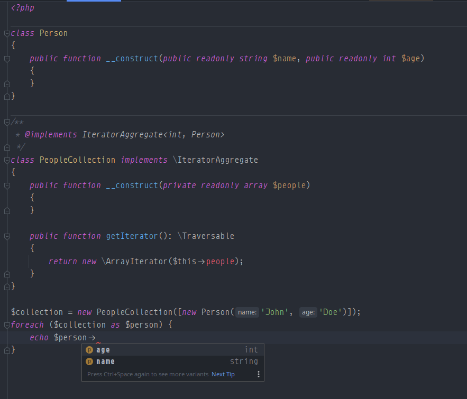Click the \ArrayIterator class reference
The width and height of the screenshot is (467, 399).
pos(134,261)
